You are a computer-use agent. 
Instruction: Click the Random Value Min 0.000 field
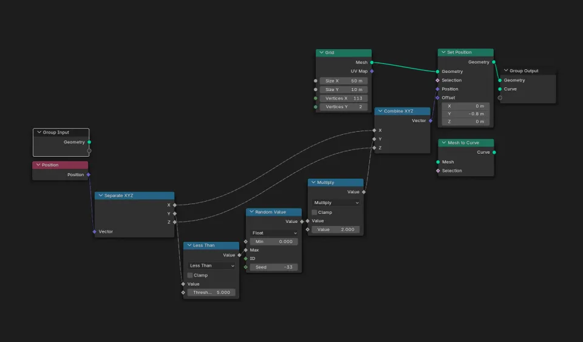click(274, 241)
